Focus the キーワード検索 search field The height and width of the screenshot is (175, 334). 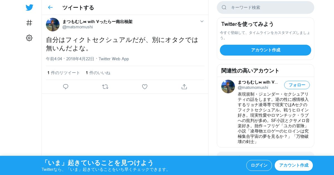coord(266,7)
